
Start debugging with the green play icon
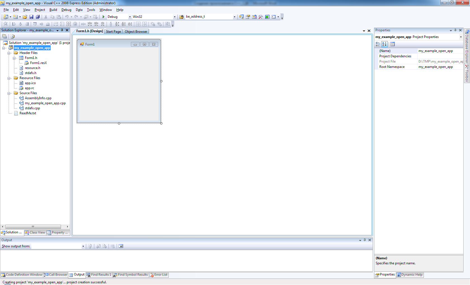tap(104, 17)
